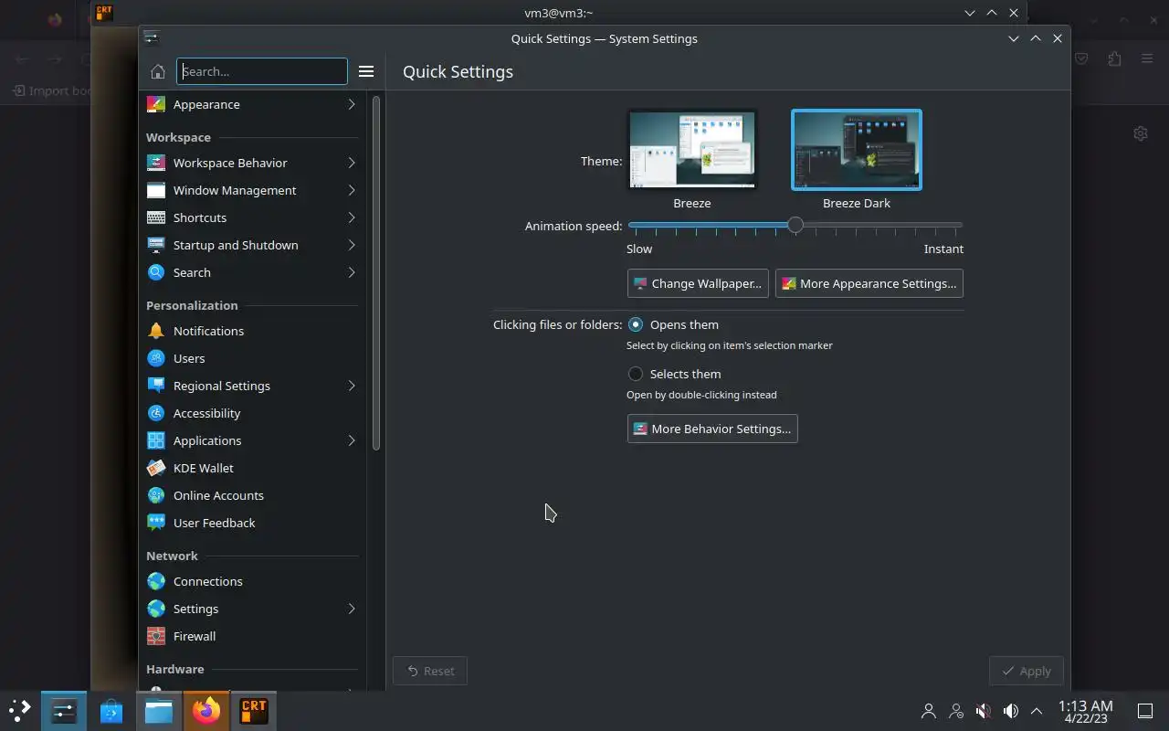Expand the Window Management chevron
Viewport: 1169px width, 731px height.
click(x=352, y=190)
